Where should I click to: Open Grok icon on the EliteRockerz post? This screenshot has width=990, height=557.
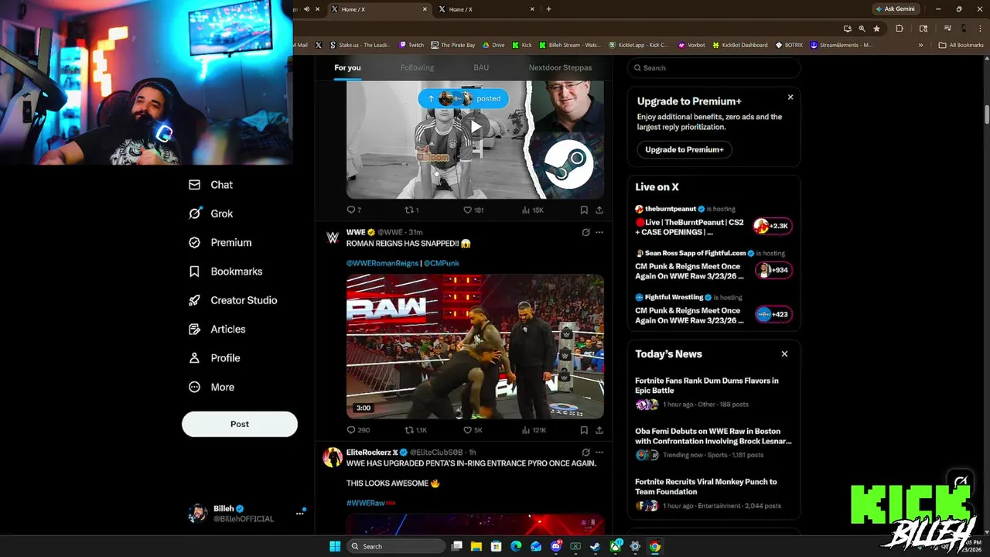[585, 453]
